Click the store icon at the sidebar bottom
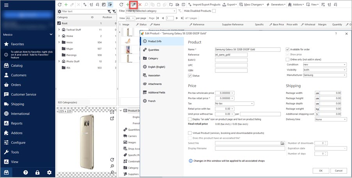 pos(6,173)
